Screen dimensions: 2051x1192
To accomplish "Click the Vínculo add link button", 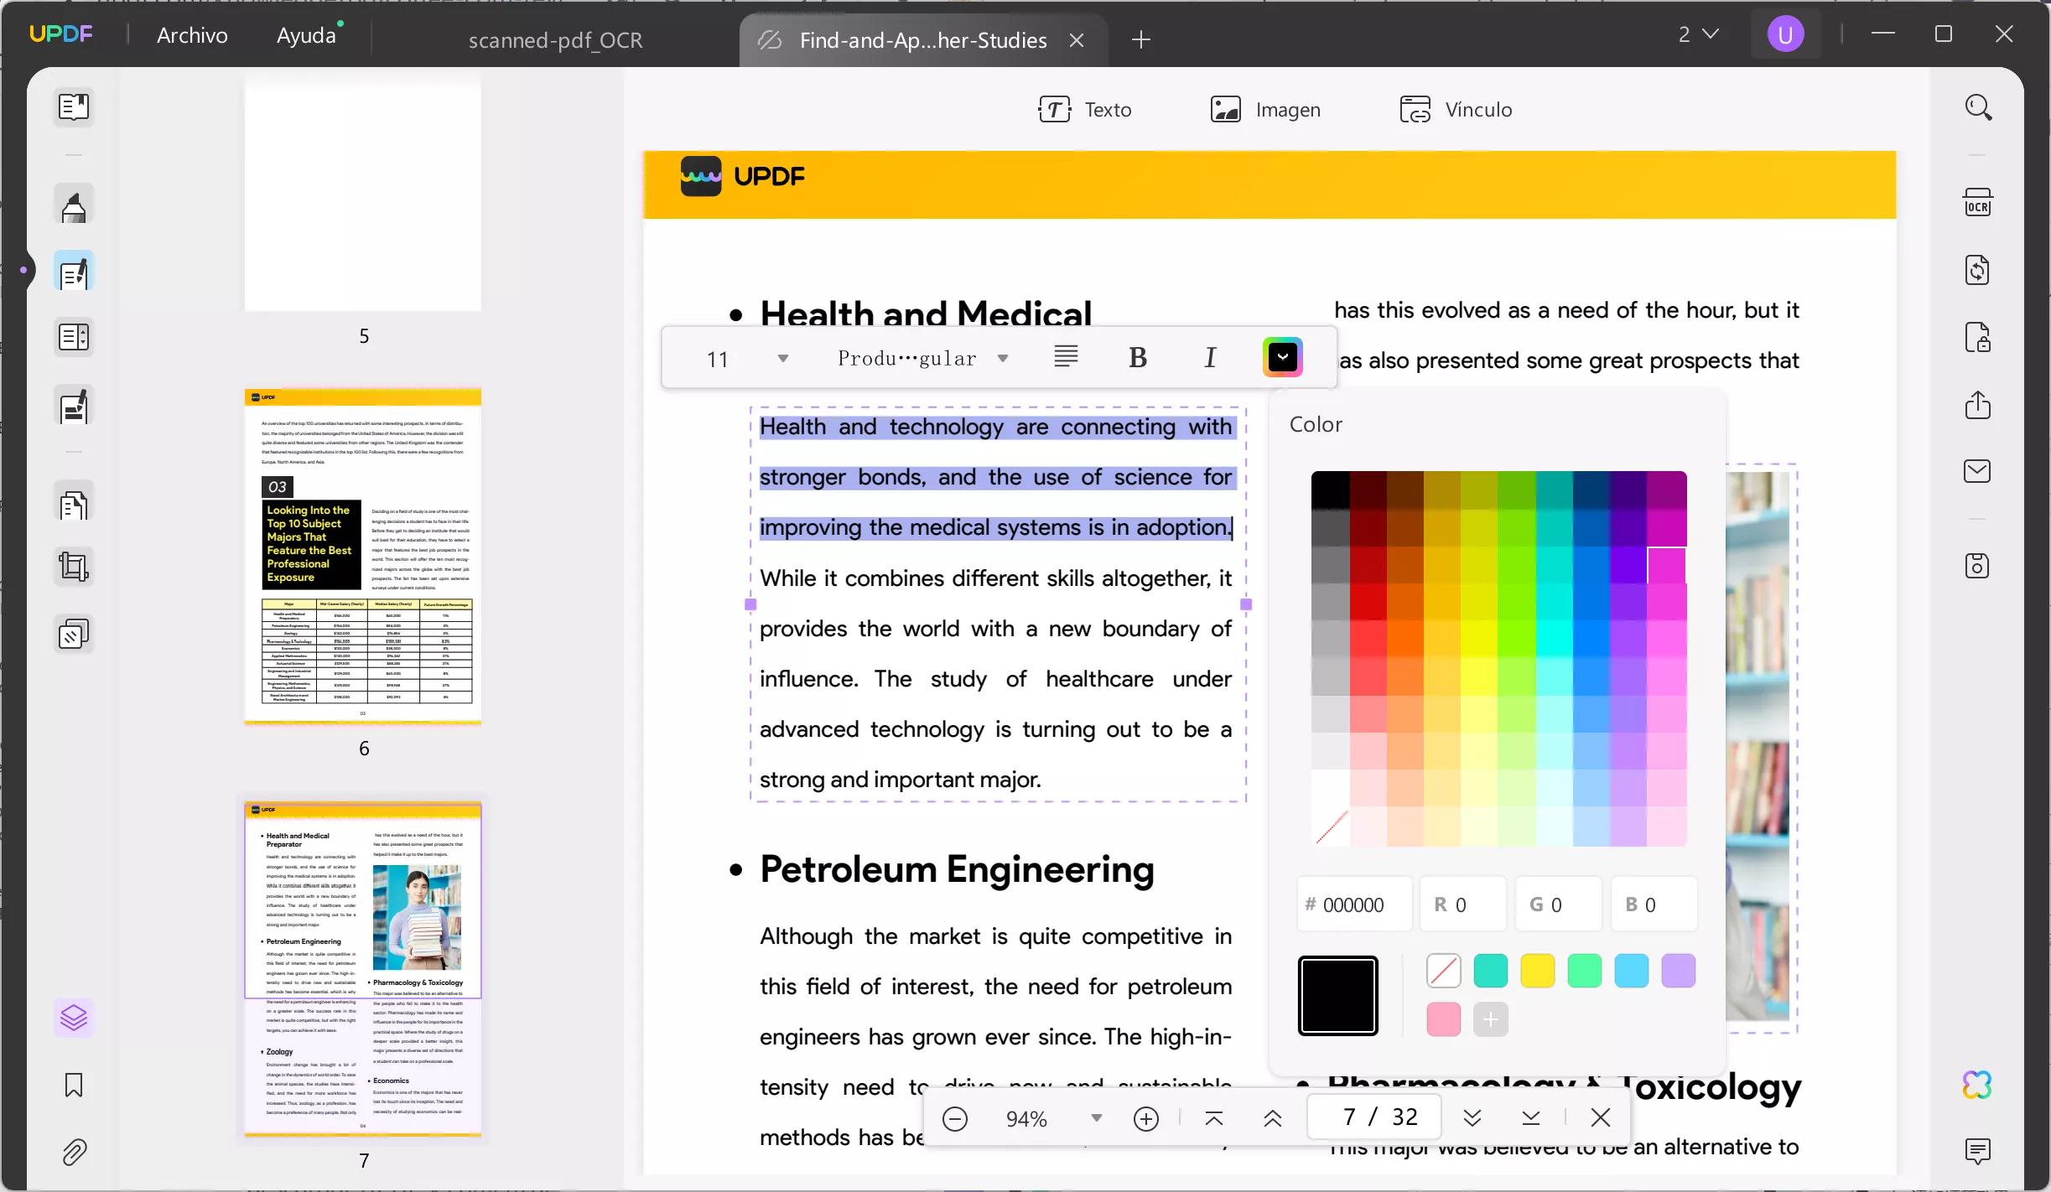I will pos(1456,109).
